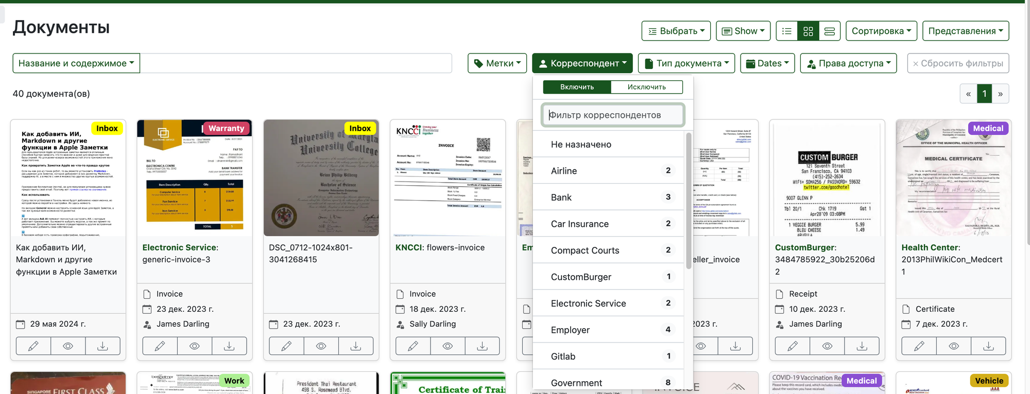
Task: Choose Airline correspondent from the list
Action: coord(608,171)
